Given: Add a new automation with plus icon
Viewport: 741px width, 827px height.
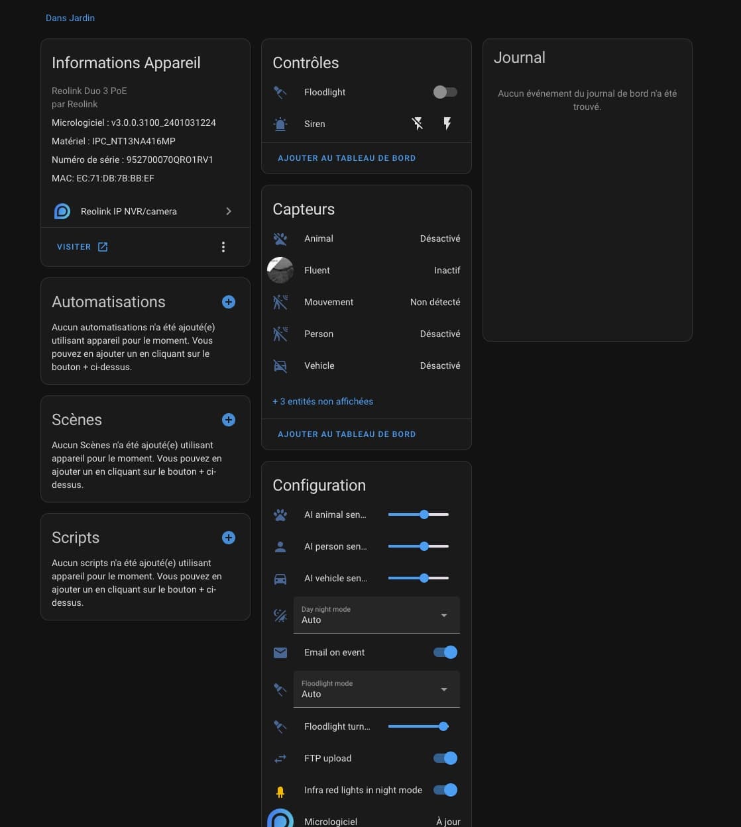Looking at the screenshot, I should click(x=229, y=302).
